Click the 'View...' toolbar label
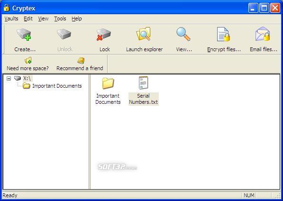 tap(184, 49)
